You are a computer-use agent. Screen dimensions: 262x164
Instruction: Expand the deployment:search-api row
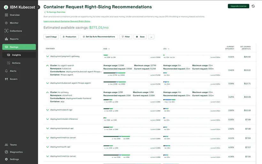click(x=48, y=110)
